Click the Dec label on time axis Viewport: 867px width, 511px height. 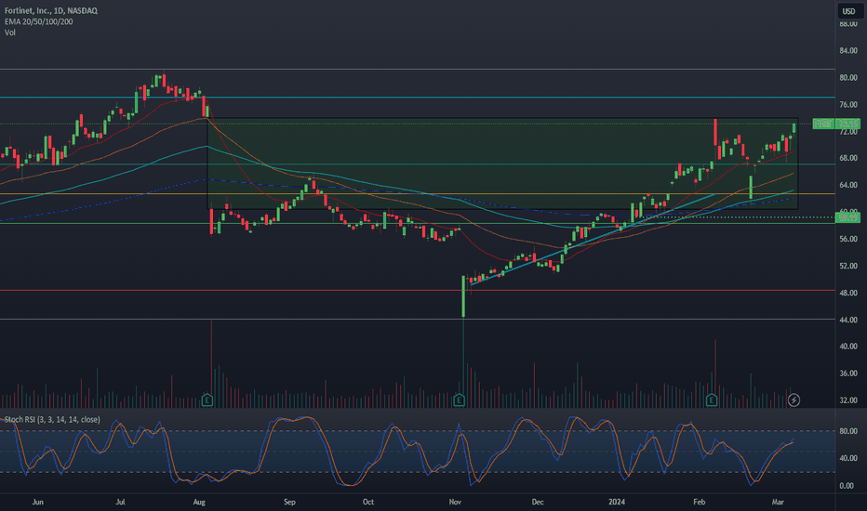click(538, 502)
